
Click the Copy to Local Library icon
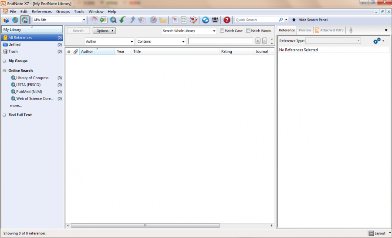[94, 20]
